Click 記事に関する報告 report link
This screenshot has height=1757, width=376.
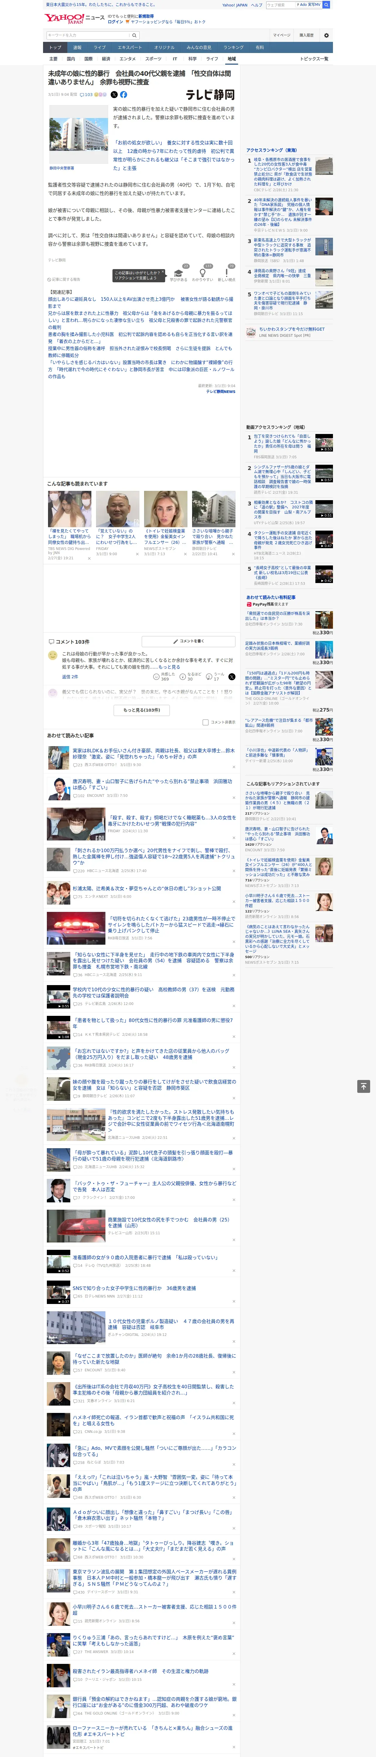(64, 279)
